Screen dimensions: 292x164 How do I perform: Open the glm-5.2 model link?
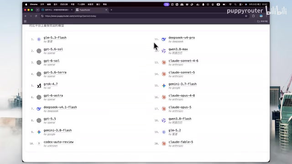click(x=175, y=130)
